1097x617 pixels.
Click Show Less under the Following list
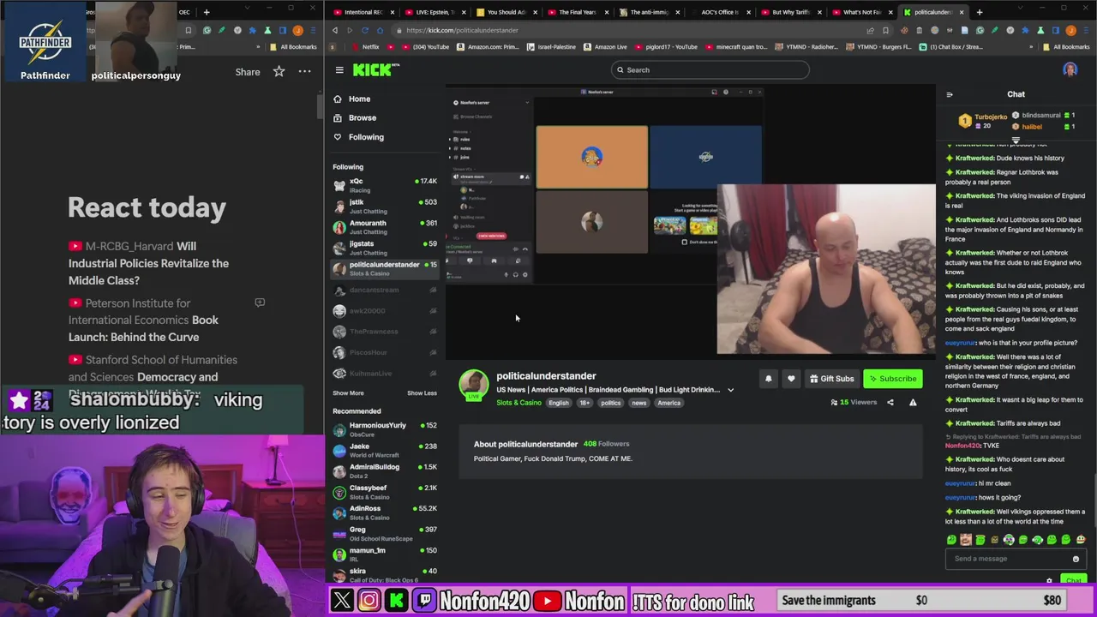pyautogui.click(x=422, y=393)
